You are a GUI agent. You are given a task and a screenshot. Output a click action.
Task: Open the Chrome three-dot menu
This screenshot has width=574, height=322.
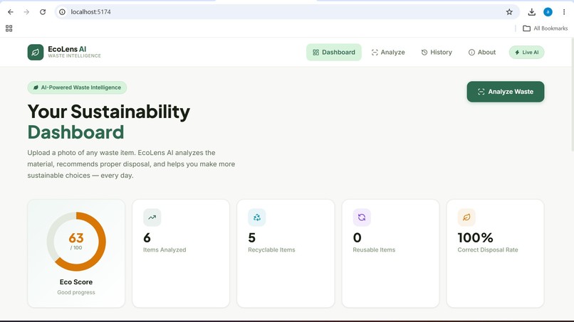(564, 12)
